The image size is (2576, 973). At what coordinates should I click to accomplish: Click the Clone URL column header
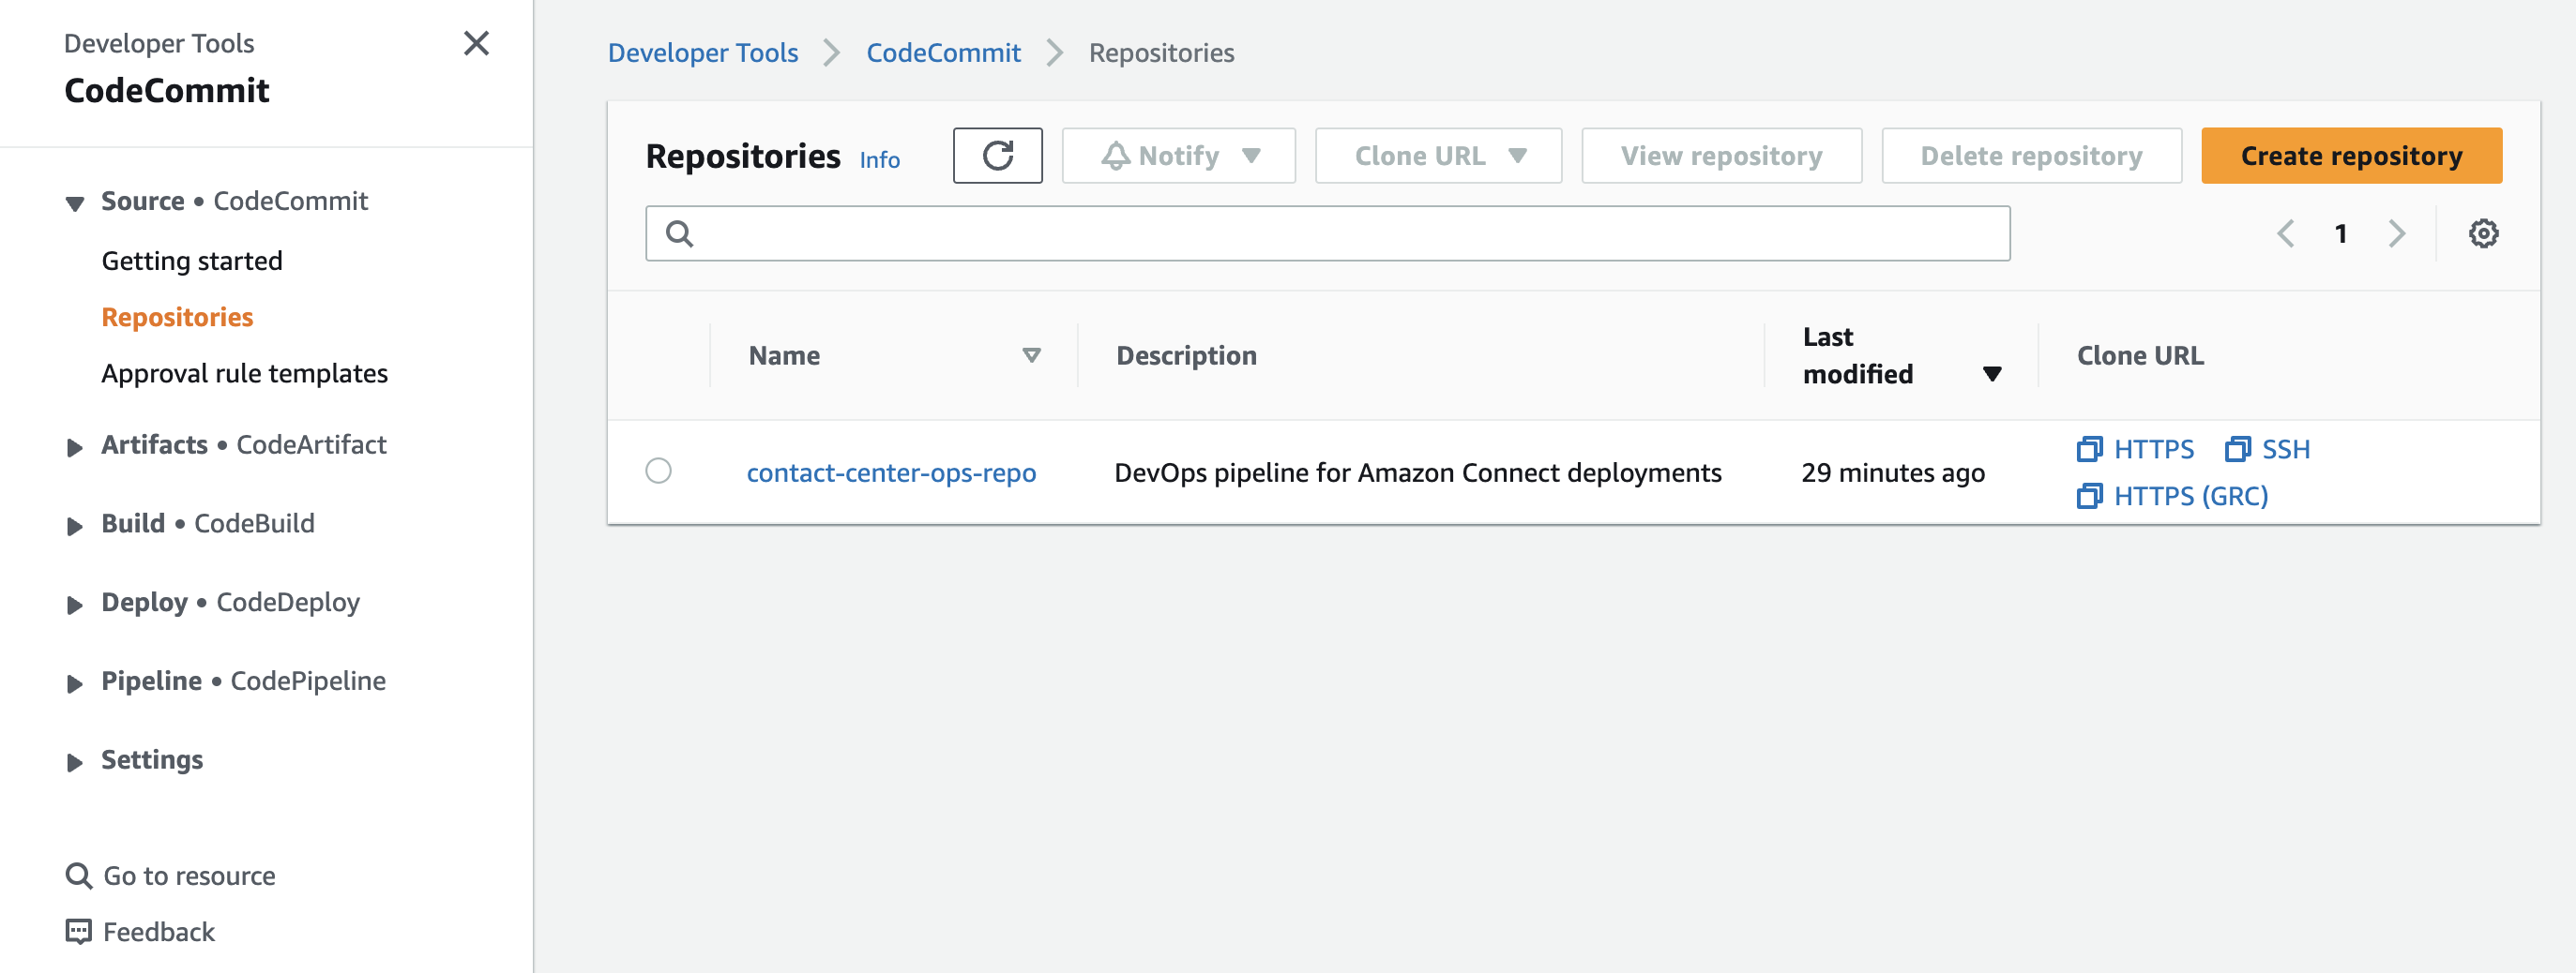coord(2140,355)
